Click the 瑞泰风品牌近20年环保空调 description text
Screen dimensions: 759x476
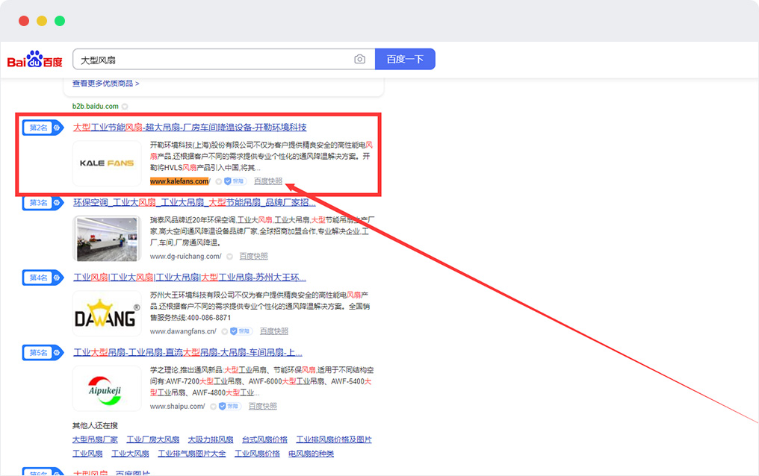262,231
